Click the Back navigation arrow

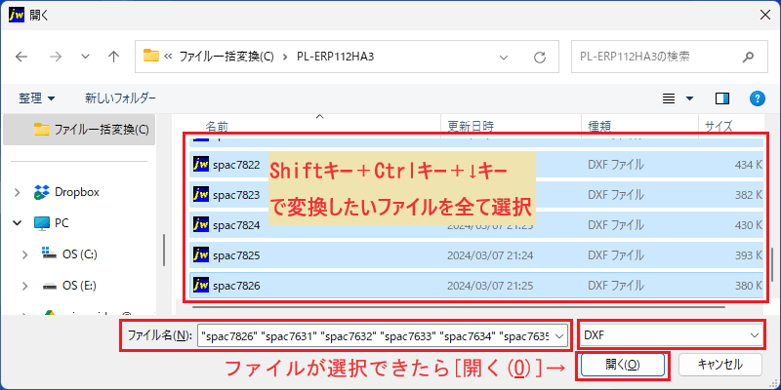21,57
